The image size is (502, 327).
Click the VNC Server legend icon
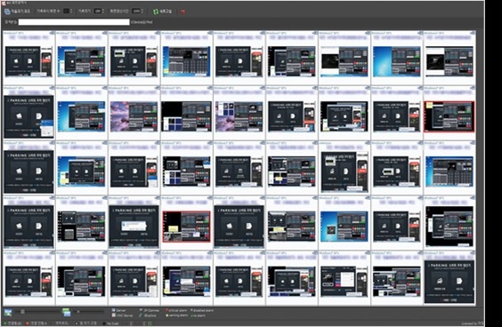(x=113, y=315)
